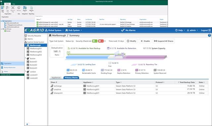Collapse the London site node
This screenshot has width=212, height=126.
[26, 71]
